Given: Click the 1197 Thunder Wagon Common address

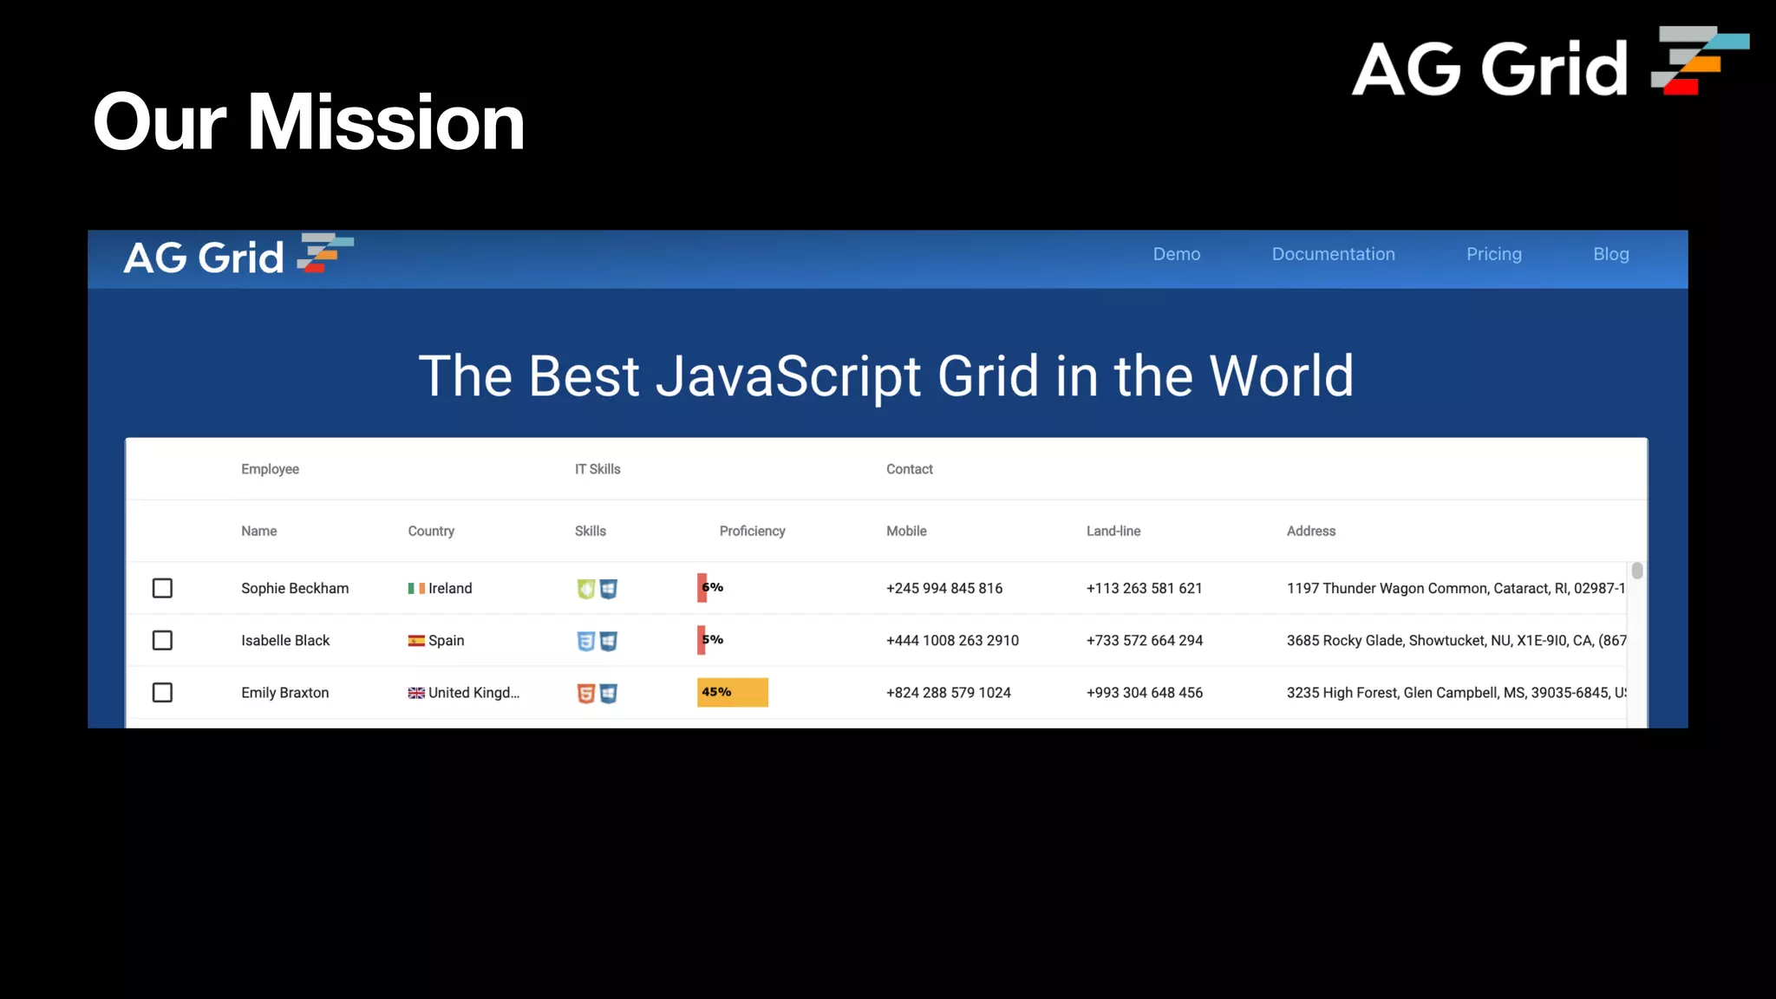Looking at the screenshot, I should coord(1455,588).
